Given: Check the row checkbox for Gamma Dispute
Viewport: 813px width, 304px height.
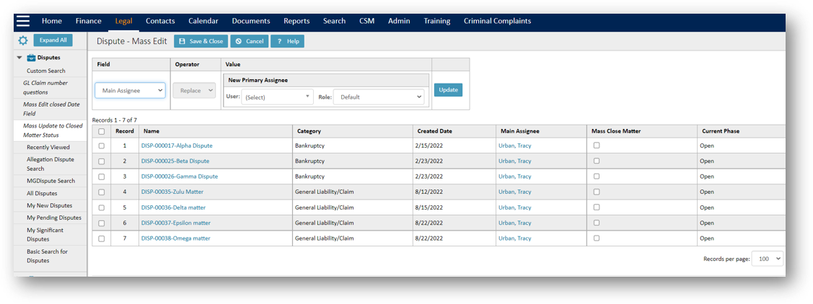Looking at the screenshot, I should 101,176.
